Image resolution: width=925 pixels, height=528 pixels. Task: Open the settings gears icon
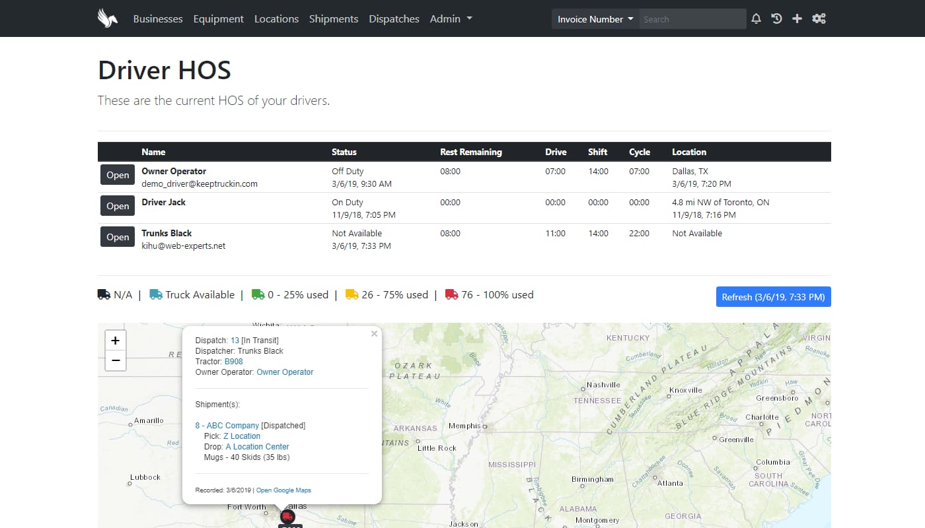pyautogui.click(x=819, y=19)
